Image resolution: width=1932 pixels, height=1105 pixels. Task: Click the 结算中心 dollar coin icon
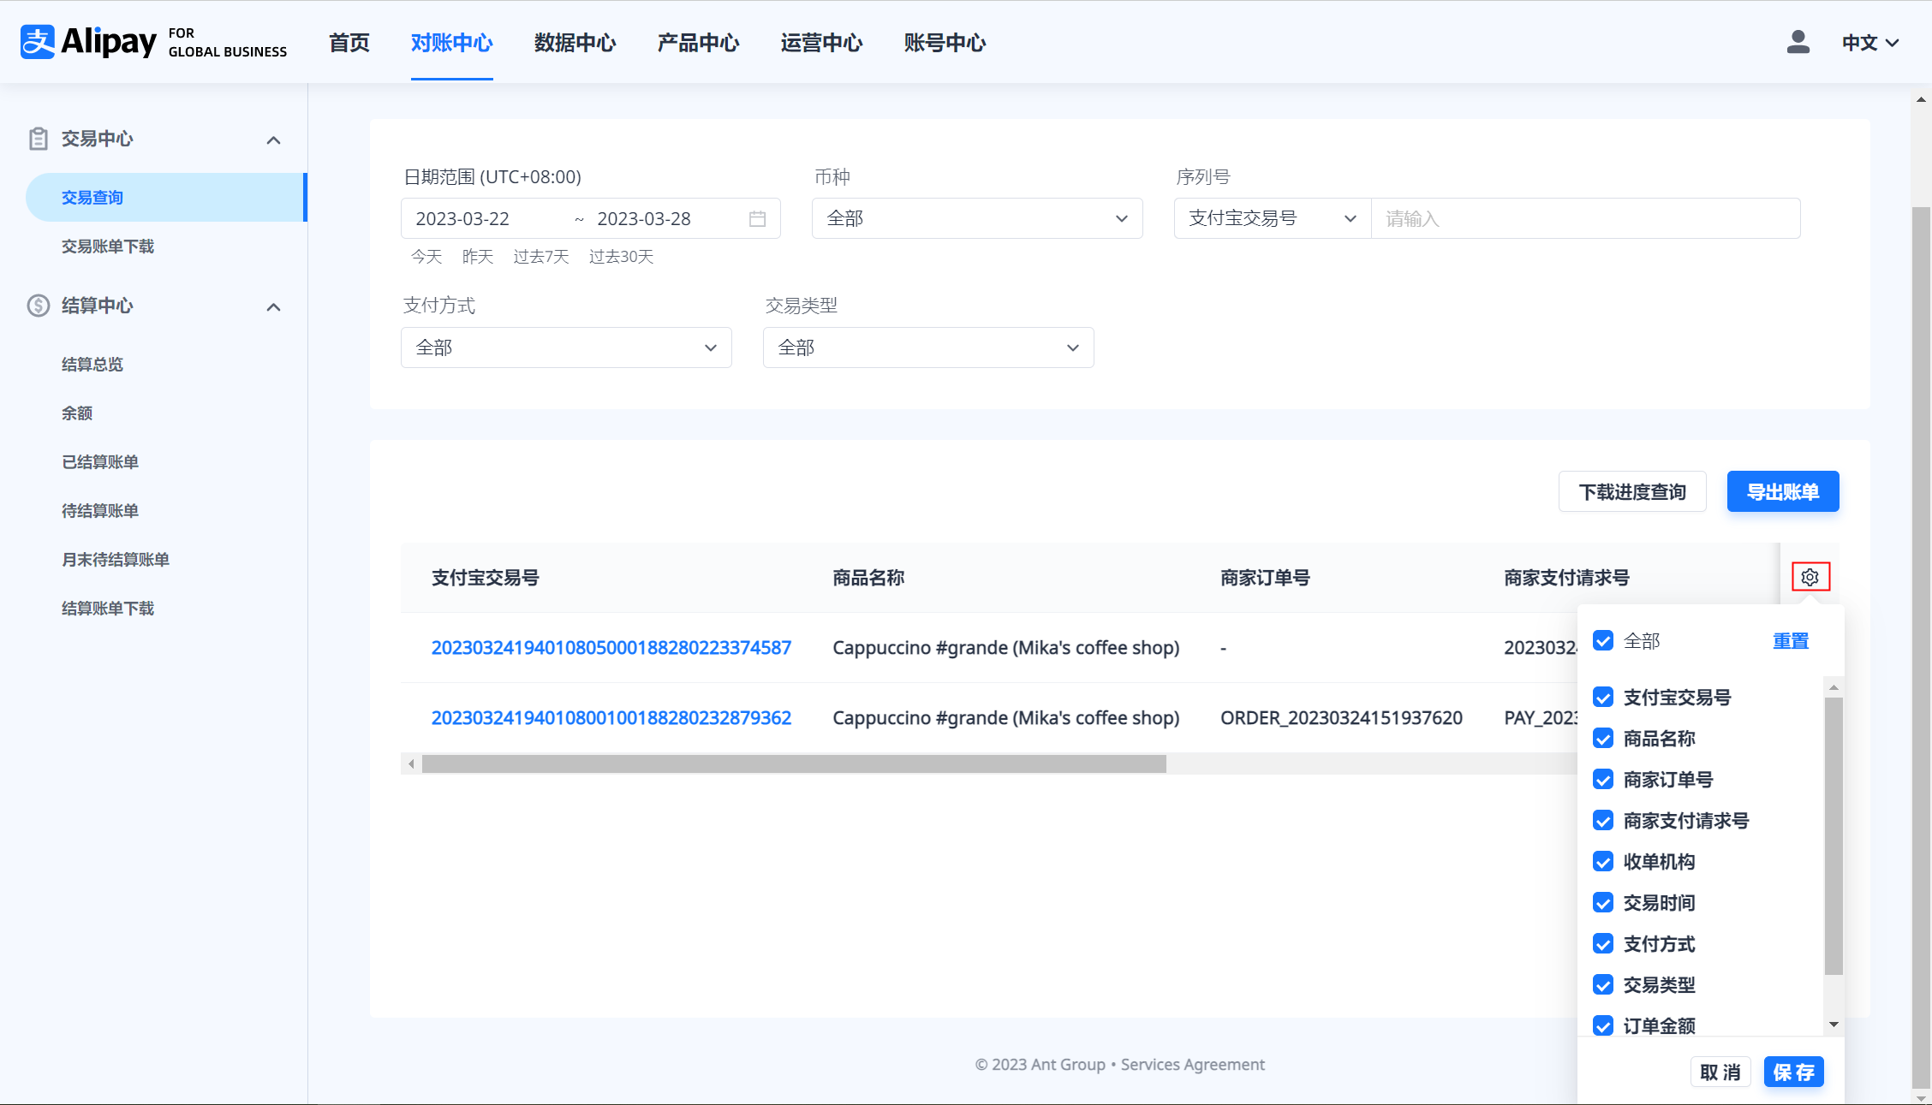(x=39, y=306)
